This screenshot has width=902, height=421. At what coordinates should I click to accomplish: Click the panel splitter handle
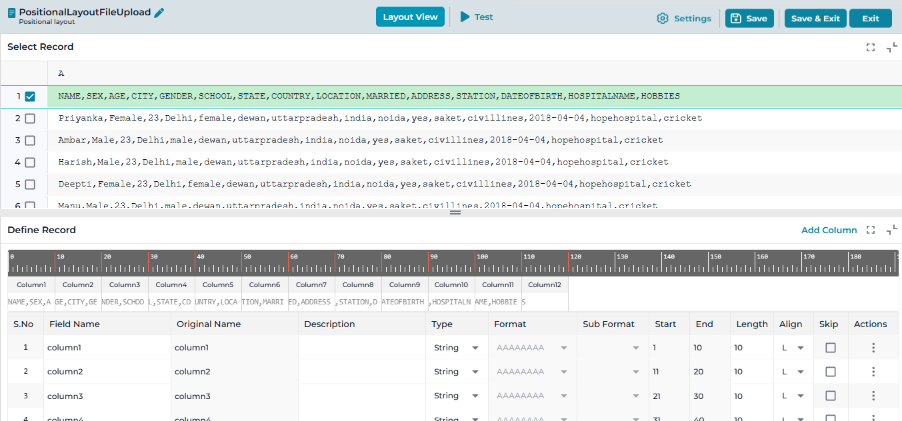coord(456,212)
